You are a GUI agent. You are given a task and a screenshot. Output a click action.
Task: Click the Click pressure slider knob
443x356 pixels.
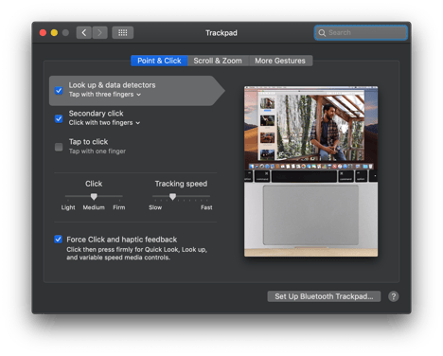94,197
